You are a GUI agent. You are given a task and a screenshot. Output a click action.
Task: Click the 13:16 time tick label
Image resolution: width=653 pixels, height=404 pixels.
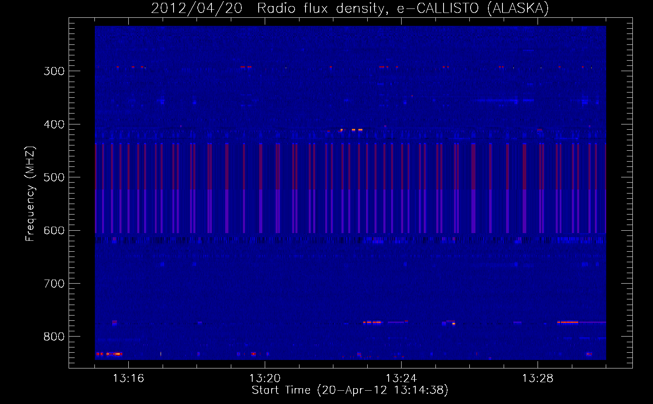(128, 378)
